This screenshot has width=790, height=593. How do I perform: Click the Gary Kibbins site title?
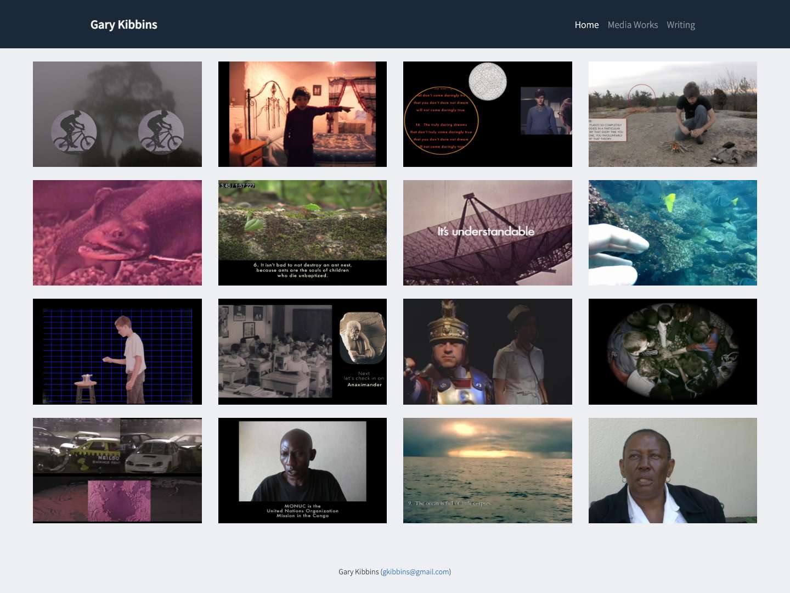123,24
